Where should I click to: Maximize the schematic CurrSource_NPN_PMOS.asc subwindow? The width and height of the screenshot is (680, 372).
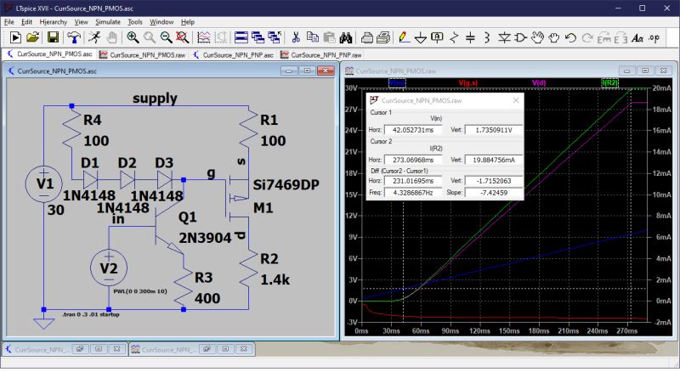tap(307, 70)
